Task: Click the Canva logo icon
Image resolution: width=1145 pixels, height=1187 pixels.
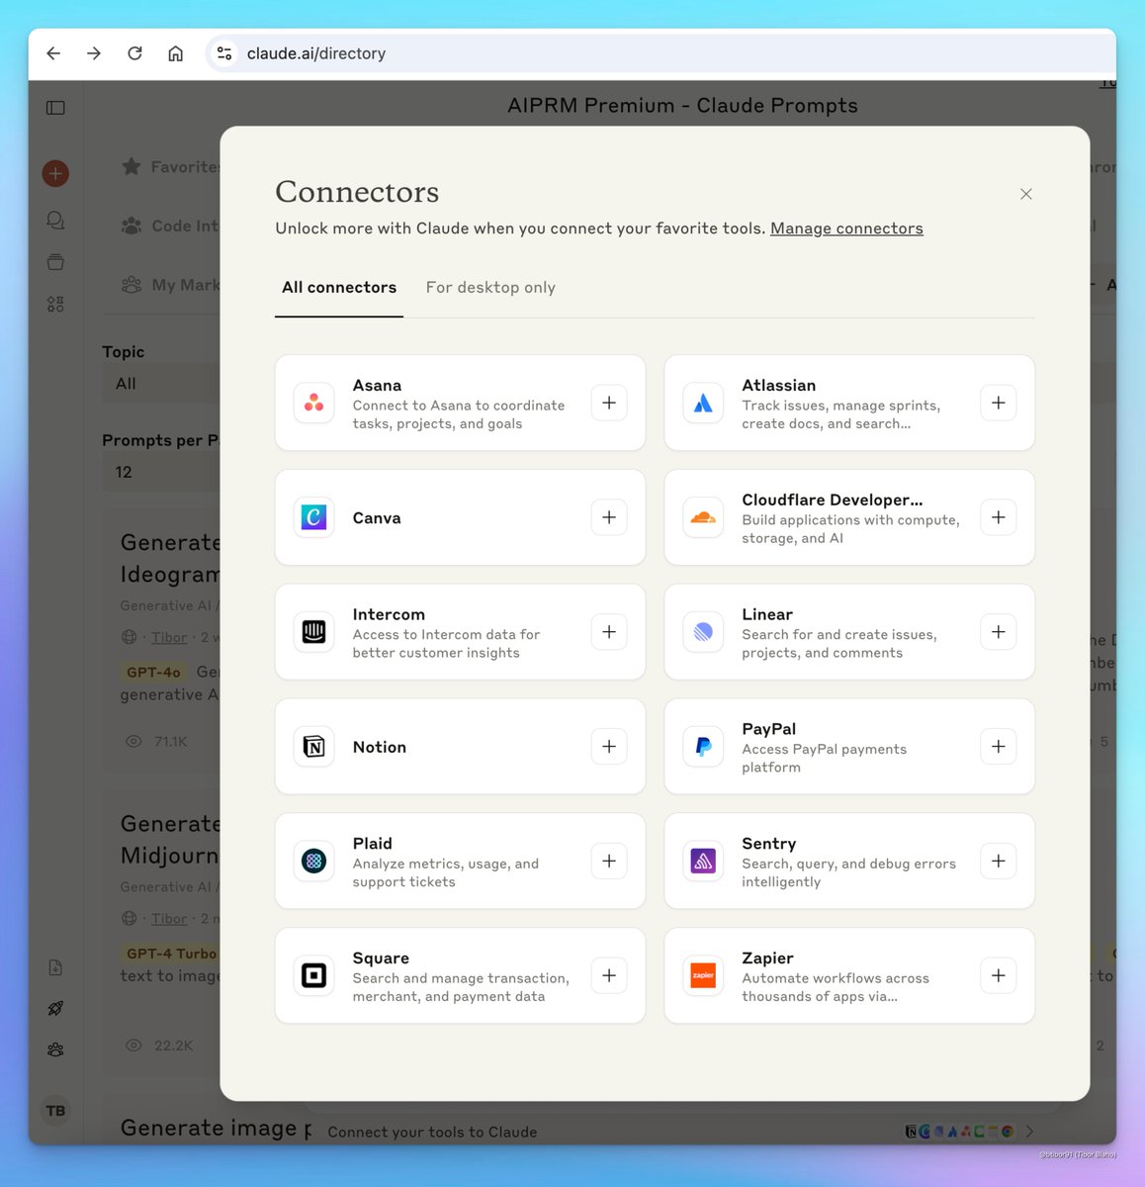Action: pyautogui.click(x=313, y=517)
